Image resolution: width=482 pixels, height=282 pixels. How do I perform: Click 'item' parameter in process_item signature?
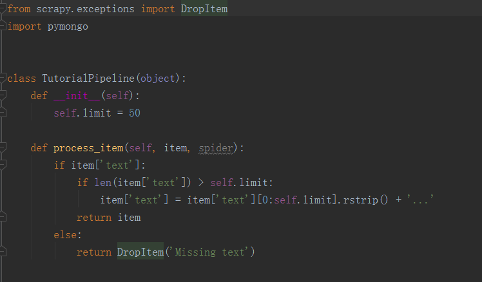point(175,148)
